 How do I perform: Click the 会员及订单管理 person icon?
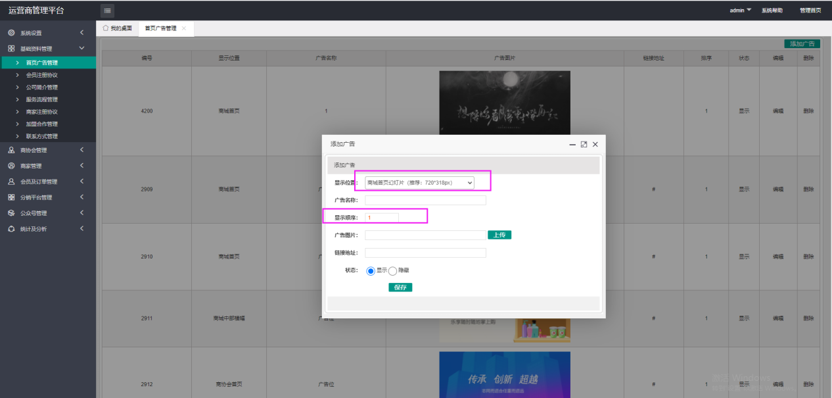click(11, 182)
